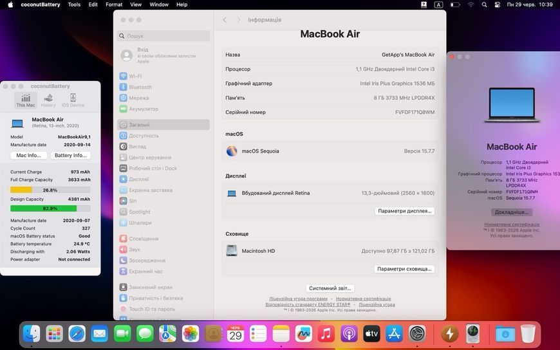
Task: Open Finder from the Dock
Action: (31, 334)
